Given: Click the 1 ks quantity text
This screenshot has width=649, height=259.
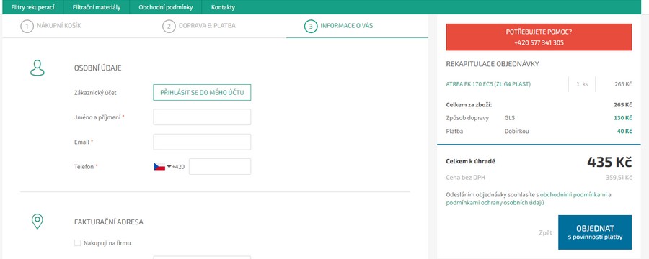Looking at the screenshot, I should [x=582, y=84].
